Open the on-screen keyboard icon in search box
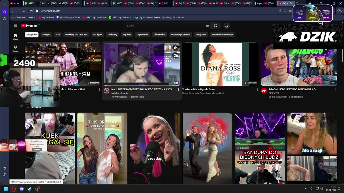The width and height of the screenshot is (344, 193). point(207,26)
